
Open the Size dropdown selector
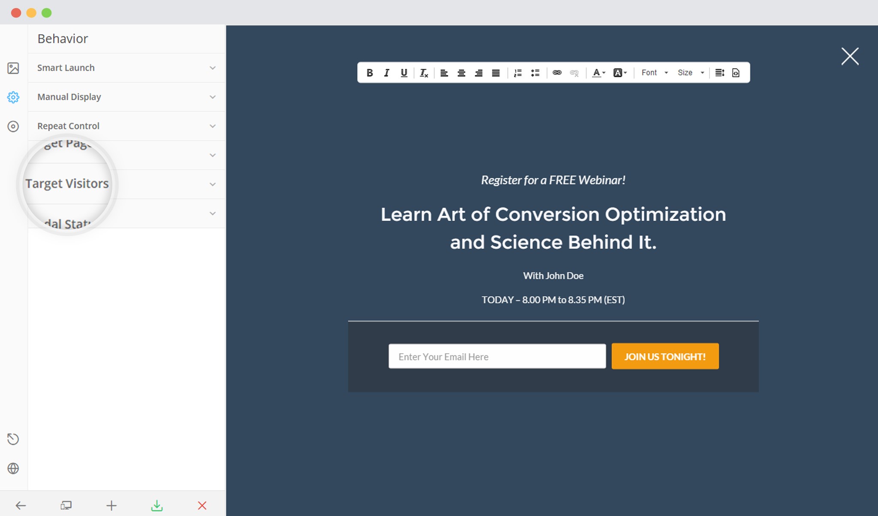690,72
